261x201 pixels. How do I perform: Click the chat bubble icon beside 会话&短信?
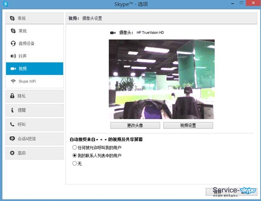click(12, 139)
